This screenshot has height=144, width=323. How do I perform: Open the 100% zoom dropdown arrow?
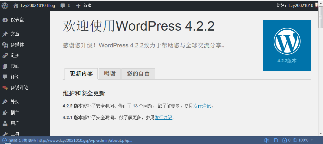point(312,140)
